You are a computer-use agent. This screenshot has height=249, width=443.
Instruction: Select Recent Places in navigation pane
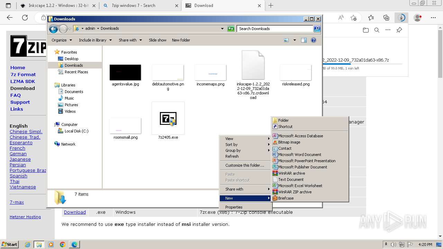(x=76, y=72)
